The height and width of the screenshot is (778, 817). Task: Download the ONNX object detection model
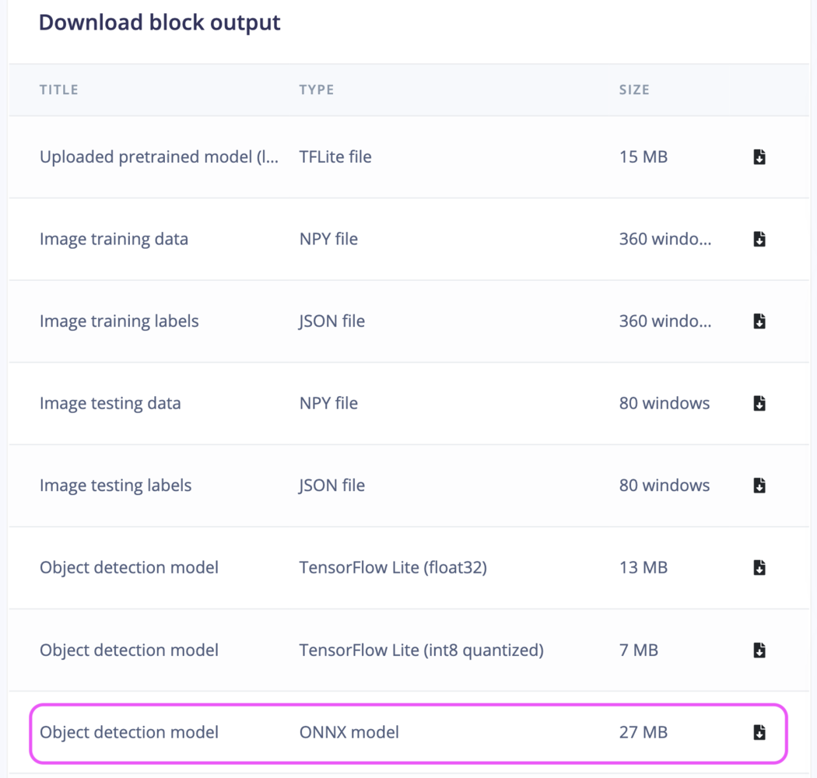(759, 732)
